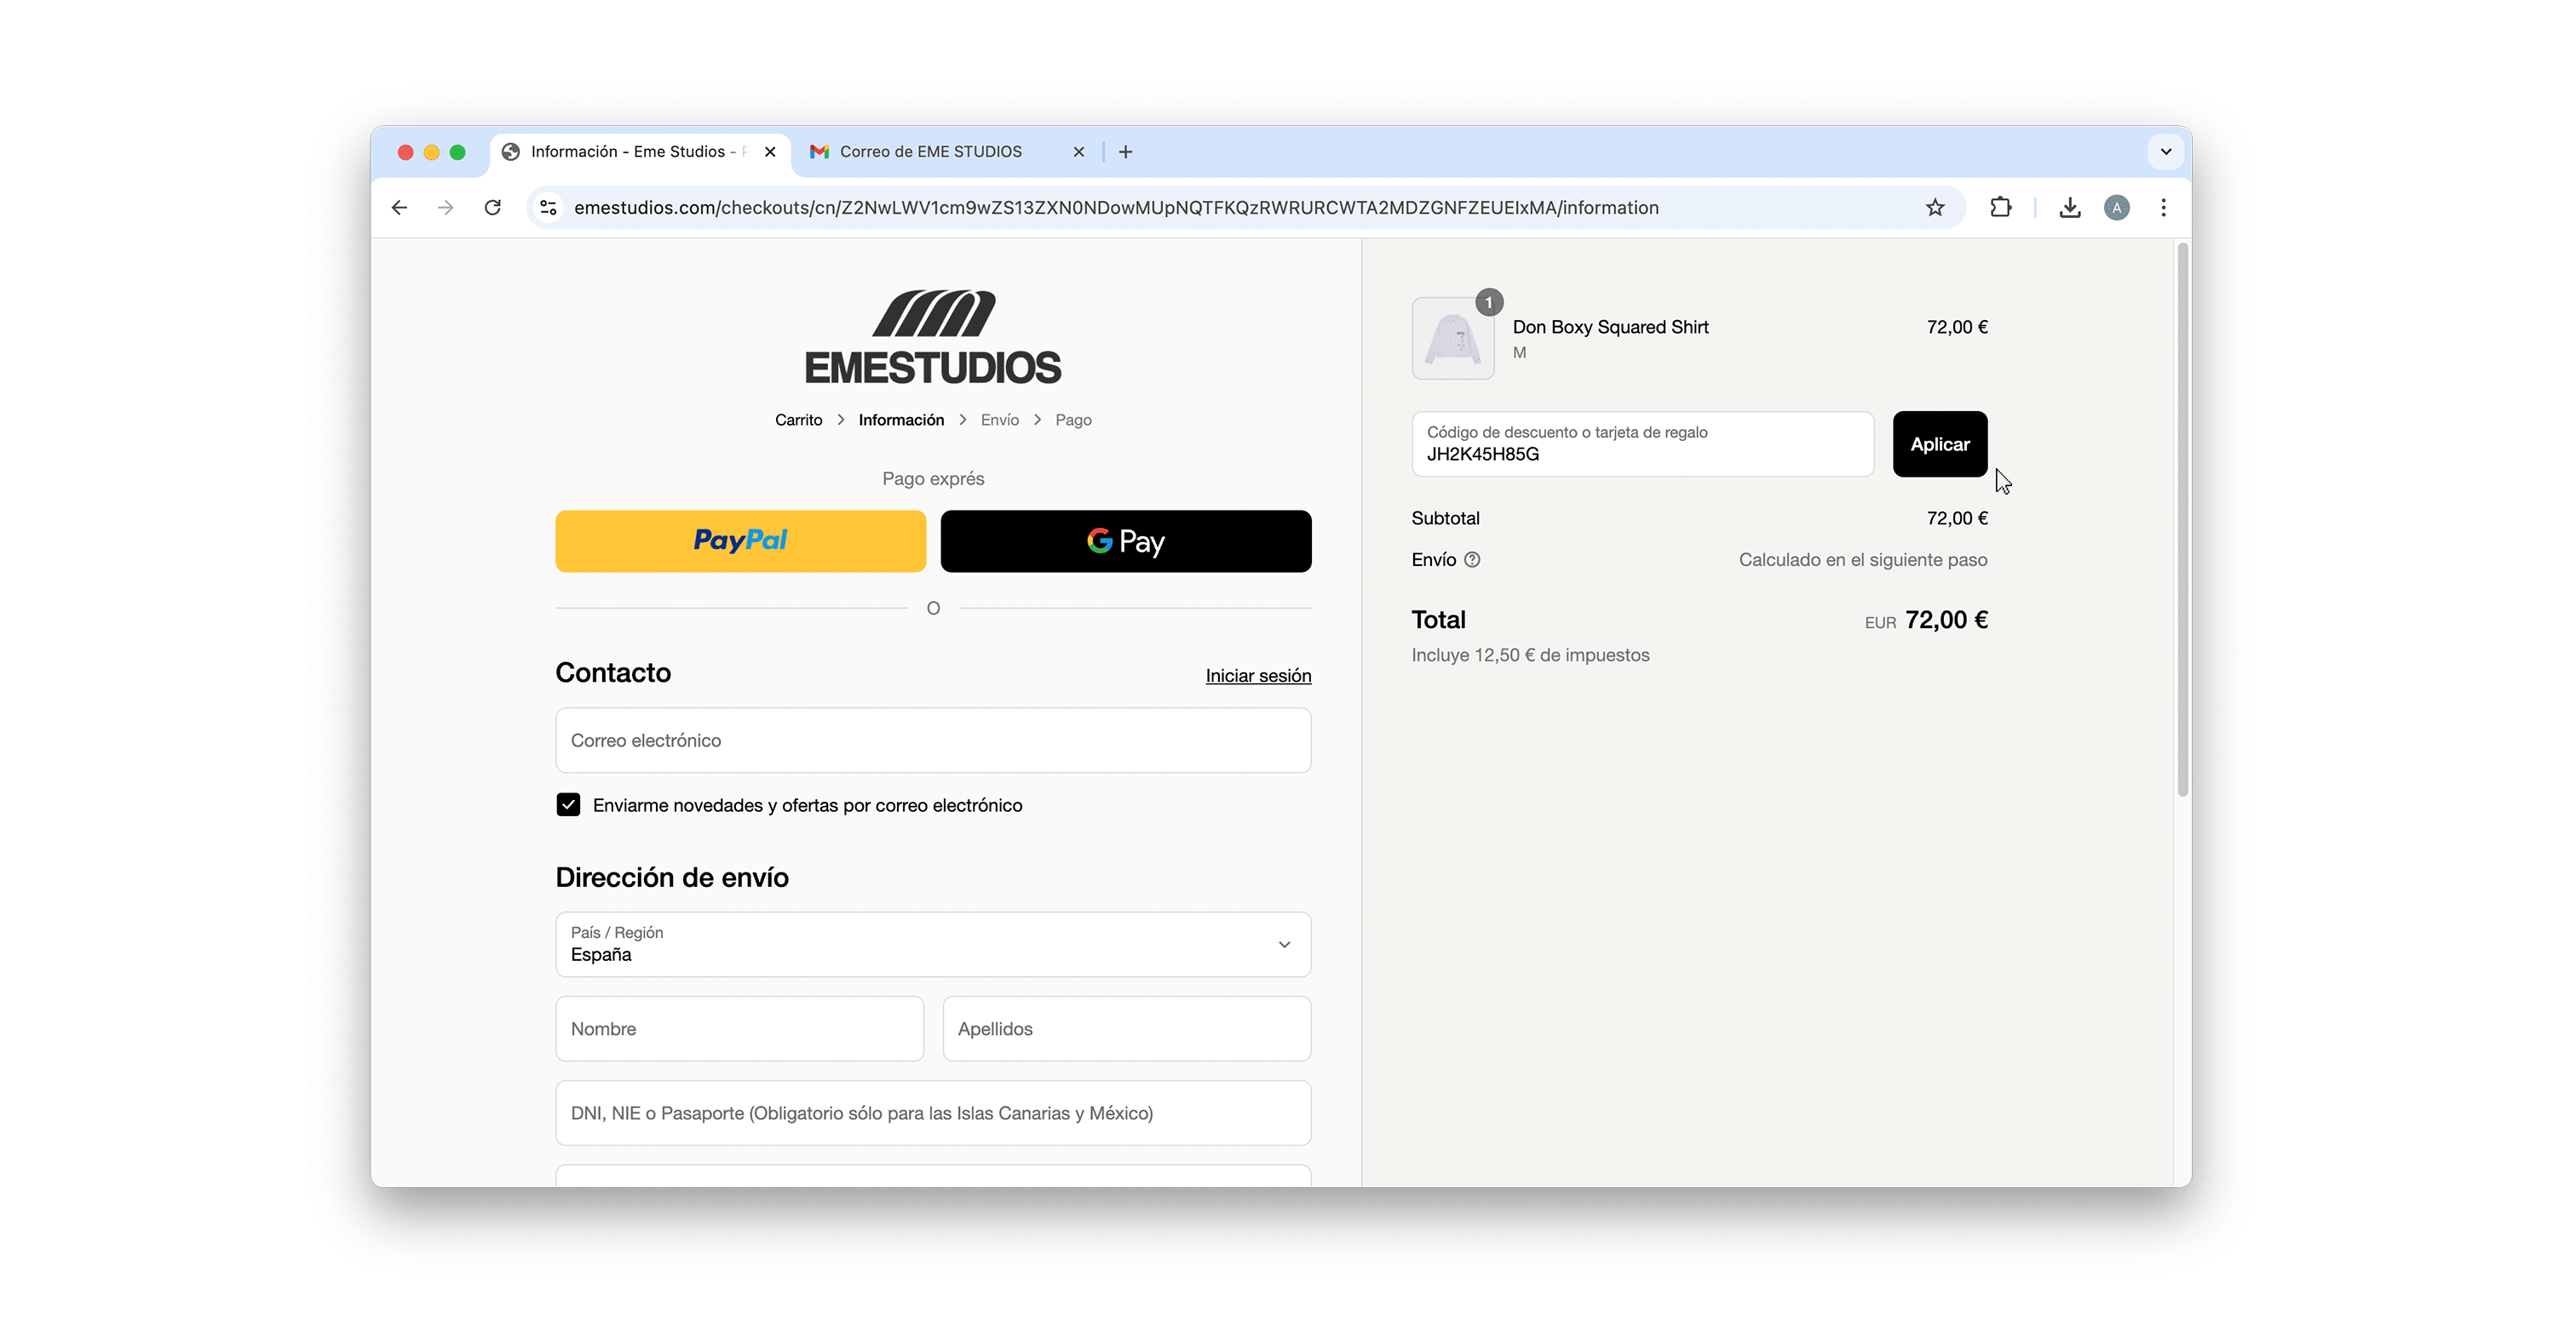Viewport: 2576px width, 1332px height.
Task: Click the Iniciar sesión link
Action: click(x=1258, y=676)
